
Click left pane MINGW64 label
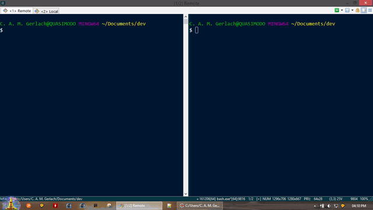(89, 24)
